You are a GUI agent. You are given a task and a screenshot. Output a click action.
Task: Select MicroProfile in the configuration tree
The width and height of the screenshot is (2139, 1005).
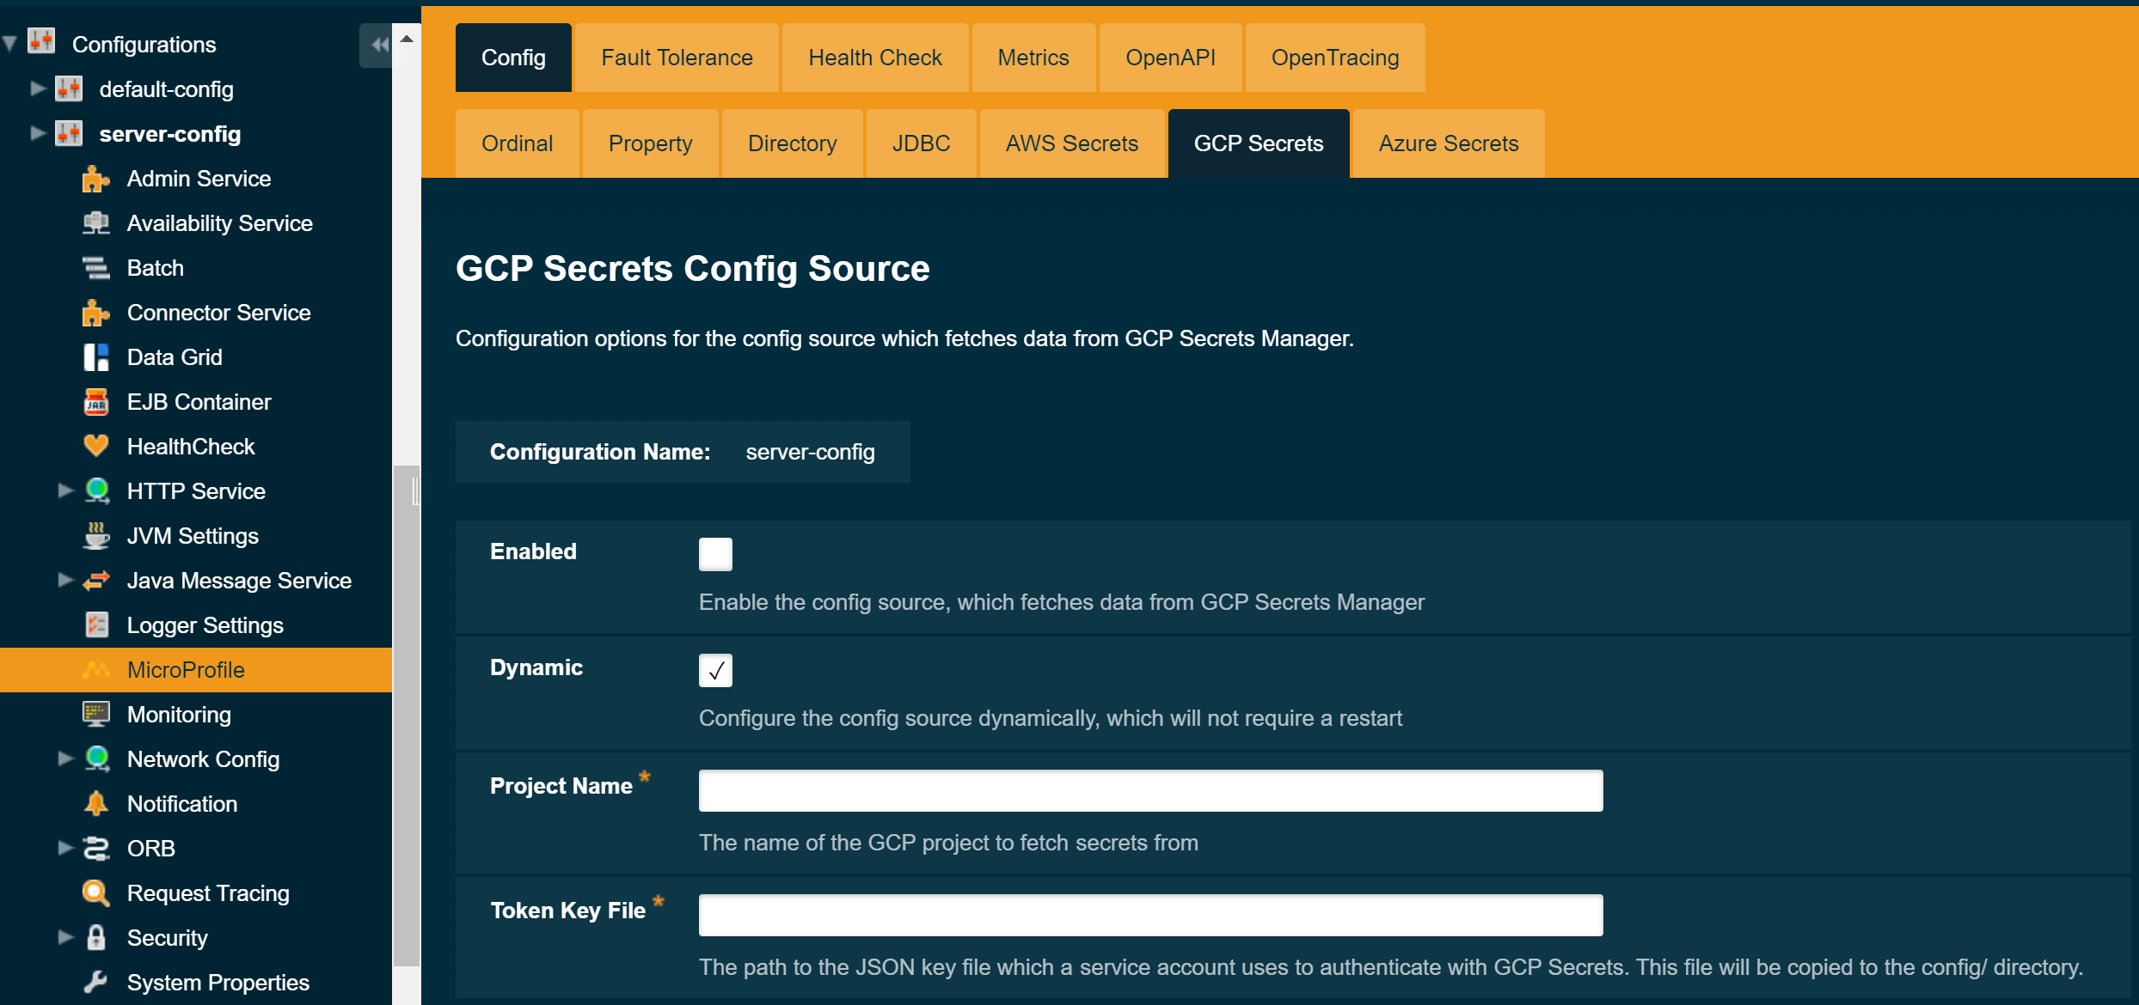(x=186, y=669)
